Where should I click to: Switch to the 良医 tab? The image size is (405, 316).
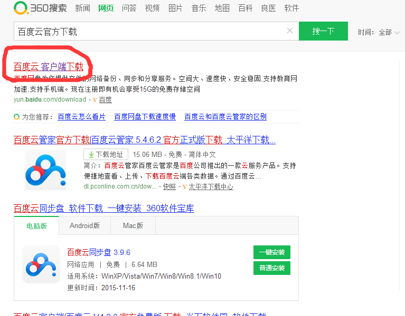tap(268, 8)
